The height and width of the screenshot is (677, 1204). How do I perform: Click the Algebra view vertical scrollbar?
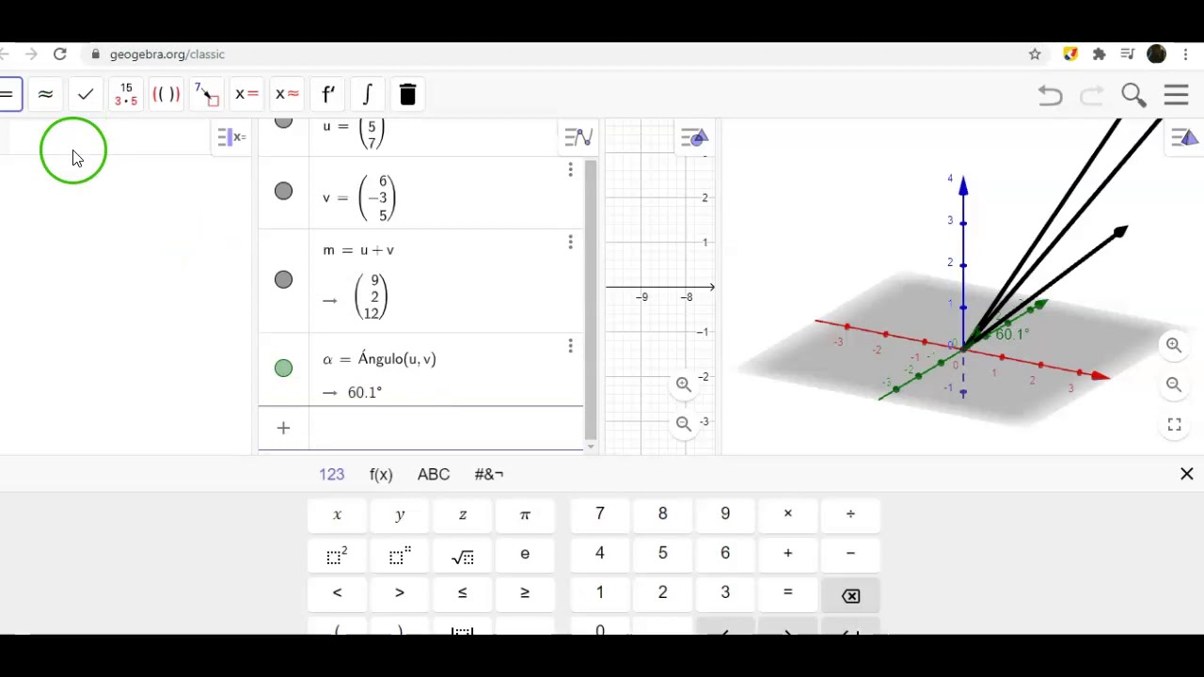591,300
